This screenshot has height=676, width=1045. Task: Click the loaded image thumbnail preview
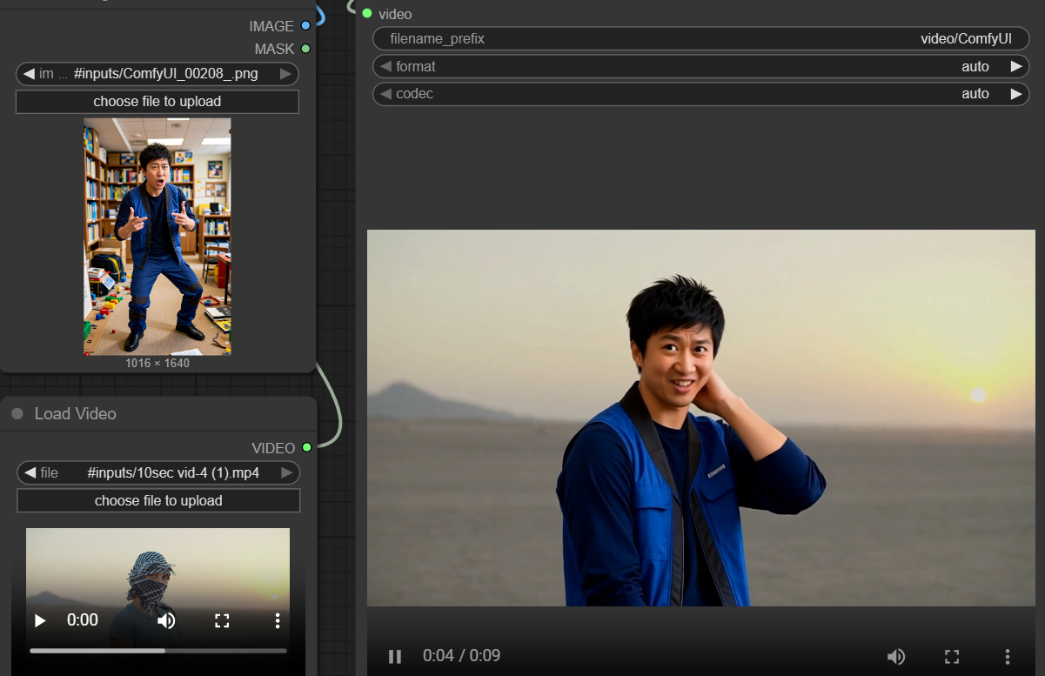tap(157, 237)
